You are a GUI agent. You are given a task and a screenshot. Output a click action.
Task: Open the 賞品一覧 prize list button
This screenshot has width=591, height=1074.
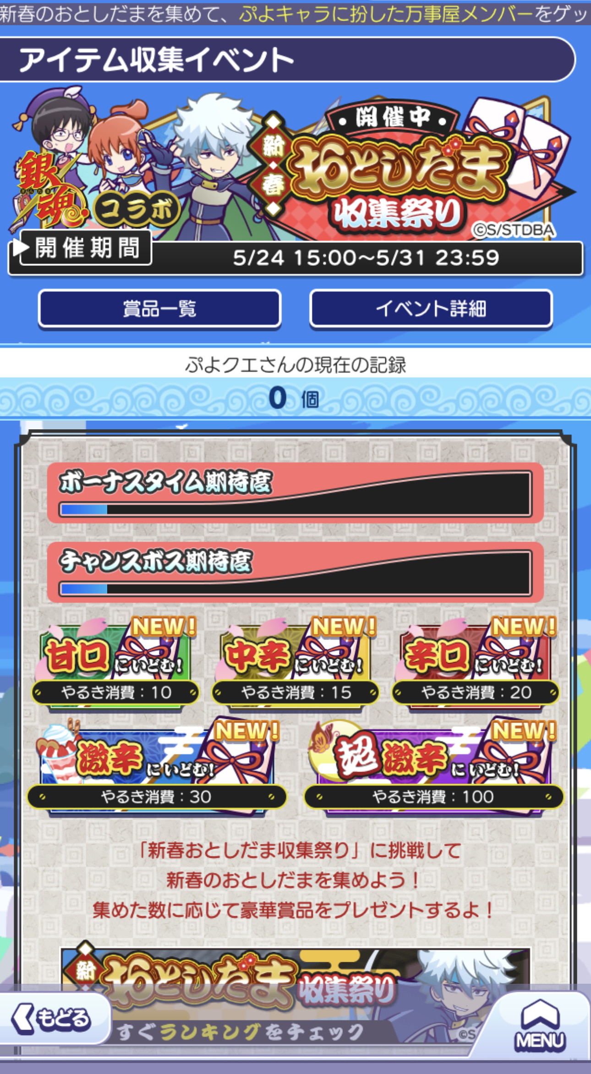(x=159, y=308)
